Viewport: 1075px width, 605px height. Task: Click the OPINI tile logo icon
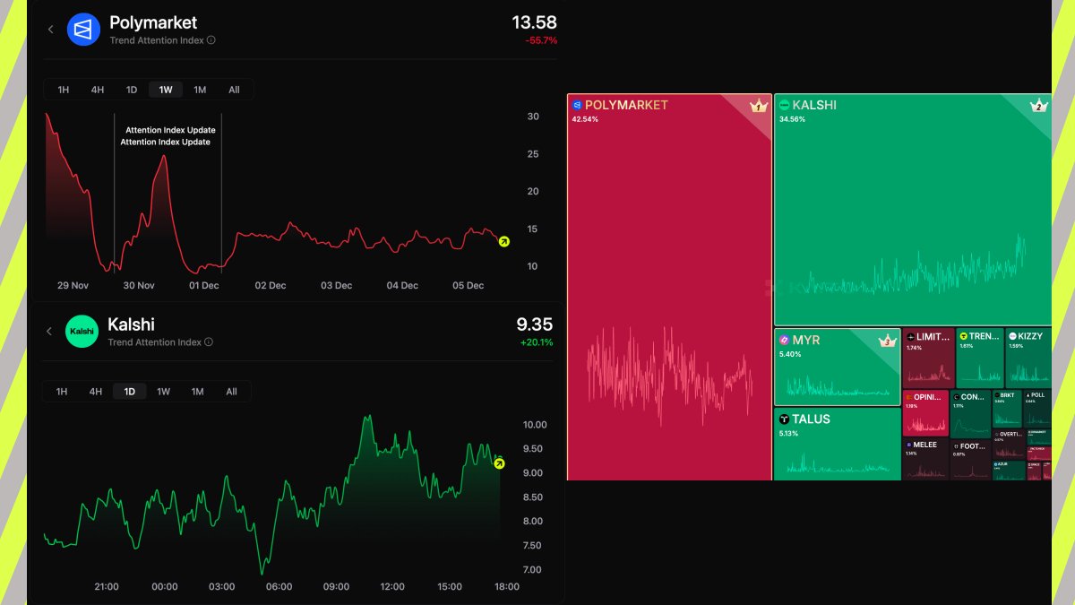click(909, 396)
